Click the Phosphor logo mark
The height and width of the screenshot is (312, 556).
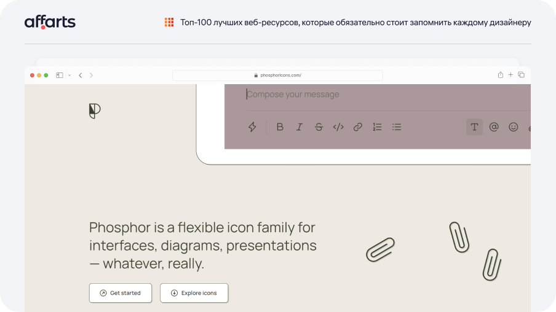pyautogui.click(x=95, y=111)
